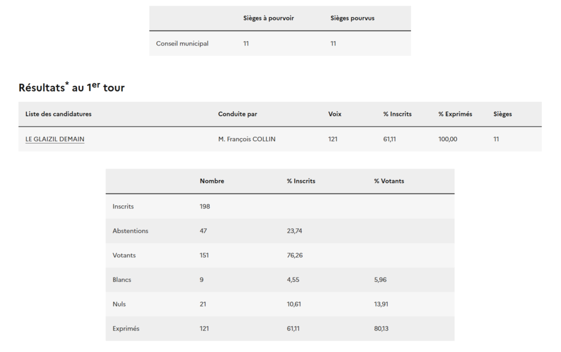Click the 76,26 turnout percentage
Screen dimensions: 561x352
point(294,255)
